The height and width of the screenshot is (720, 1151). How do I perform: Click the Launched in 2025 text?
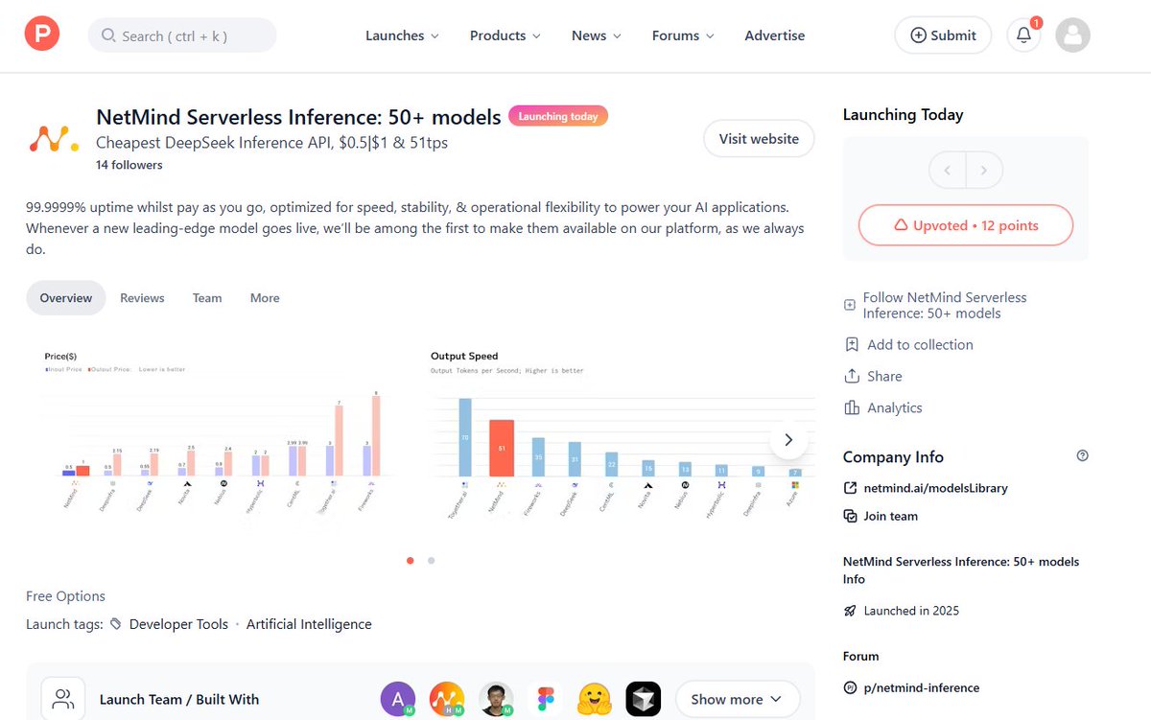coord(911,611)
